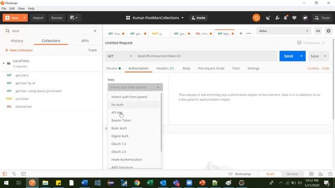The image size is (335, 188).
Task: Select Bearer Token option
Action: point(135,121)
